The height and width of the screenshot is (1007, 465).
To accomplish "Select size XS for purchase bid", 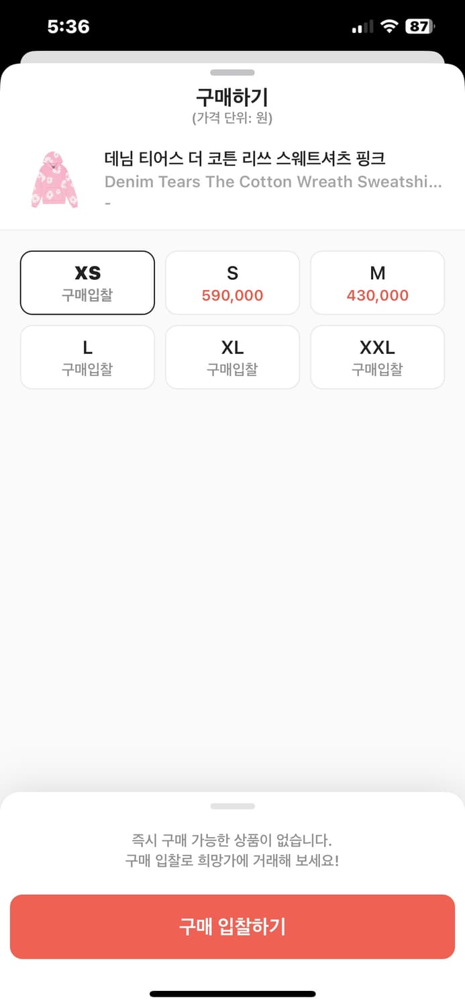I will tap(87, 282).
